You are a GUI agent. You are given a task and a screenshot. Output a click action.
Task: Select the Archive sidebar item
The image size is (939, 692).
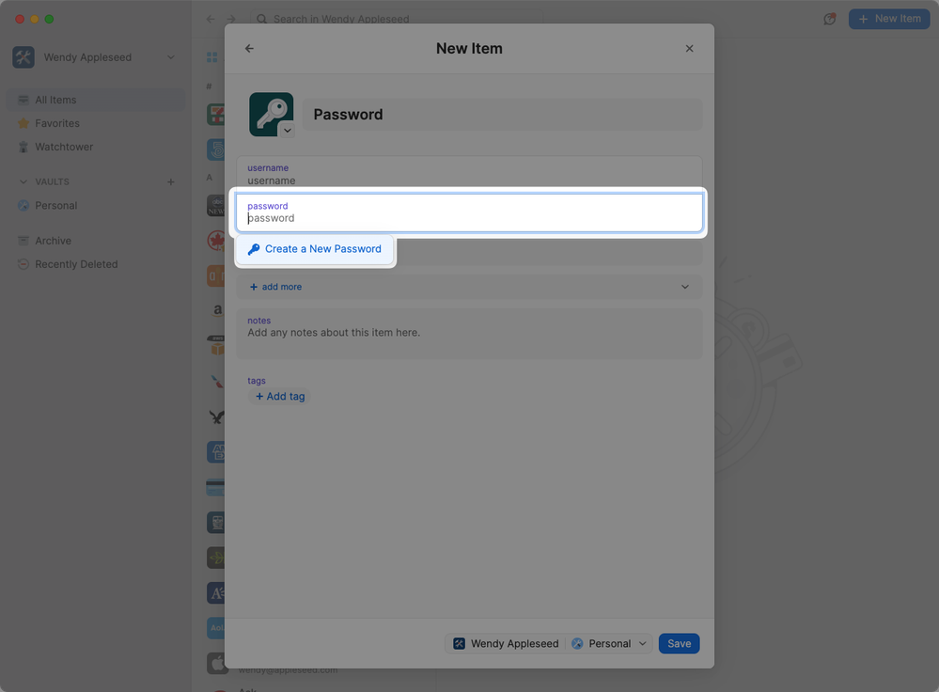pyautogui.click(x=53, y=241)
